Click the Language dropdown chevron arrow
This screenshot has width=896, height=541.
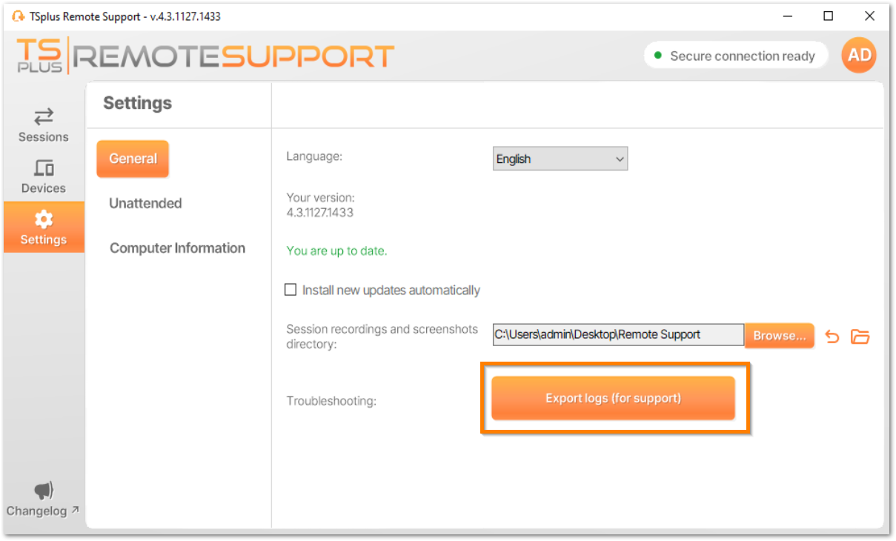(619, 159)
